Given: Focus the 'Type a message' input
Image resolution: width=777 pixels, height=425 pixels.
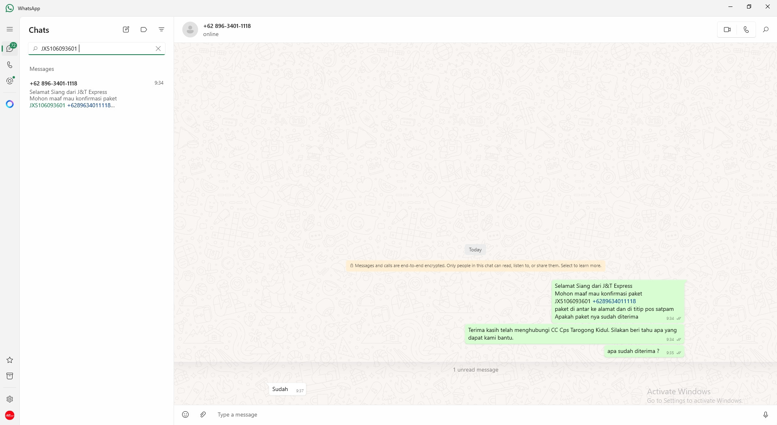Looking at the screenshot, I should (x=486, y=414).
